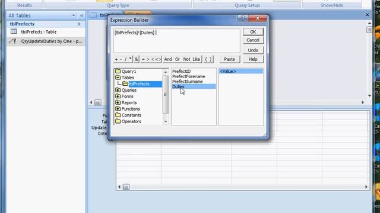380x213 pixels.
Task: Click OK in Expression Builder
Action: click(x=253, y=32)
